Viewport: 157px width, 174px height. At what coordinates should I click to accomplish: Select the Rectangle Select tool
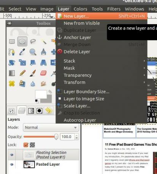pyautogui.click(x=12, y=42)
